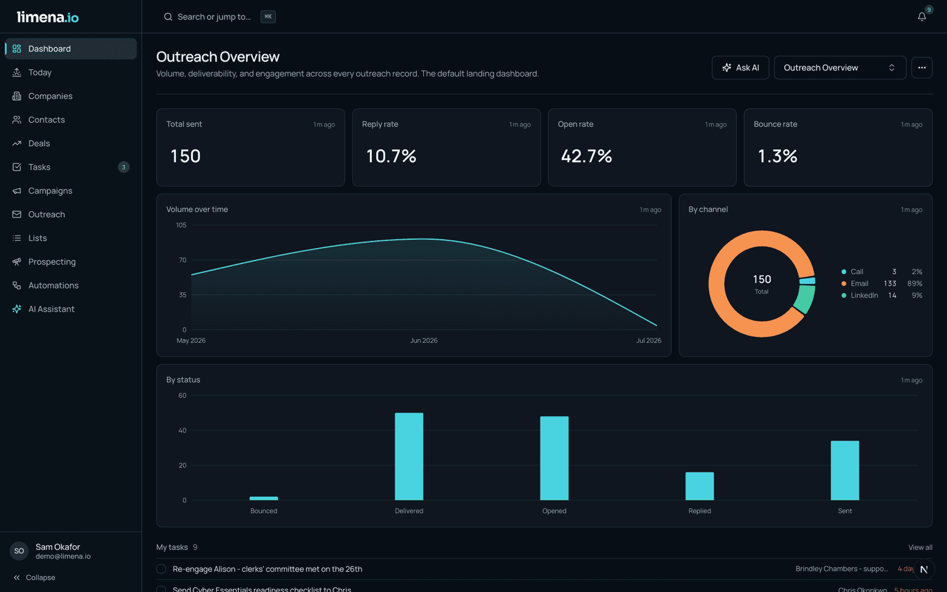Go to Today page
The height and width of the screenshot is (592, 947).
(71, 72)
